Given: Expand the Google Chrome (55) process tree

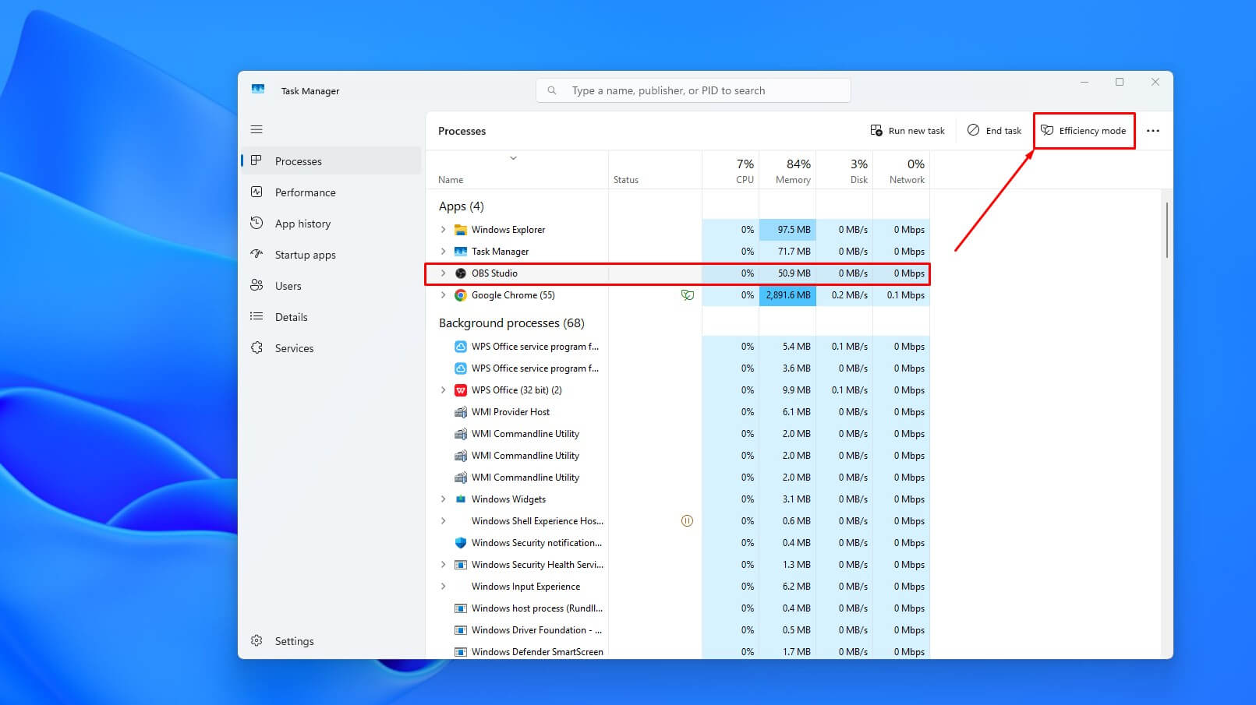Looking at the screenshot, I should (x=444, y=295).
